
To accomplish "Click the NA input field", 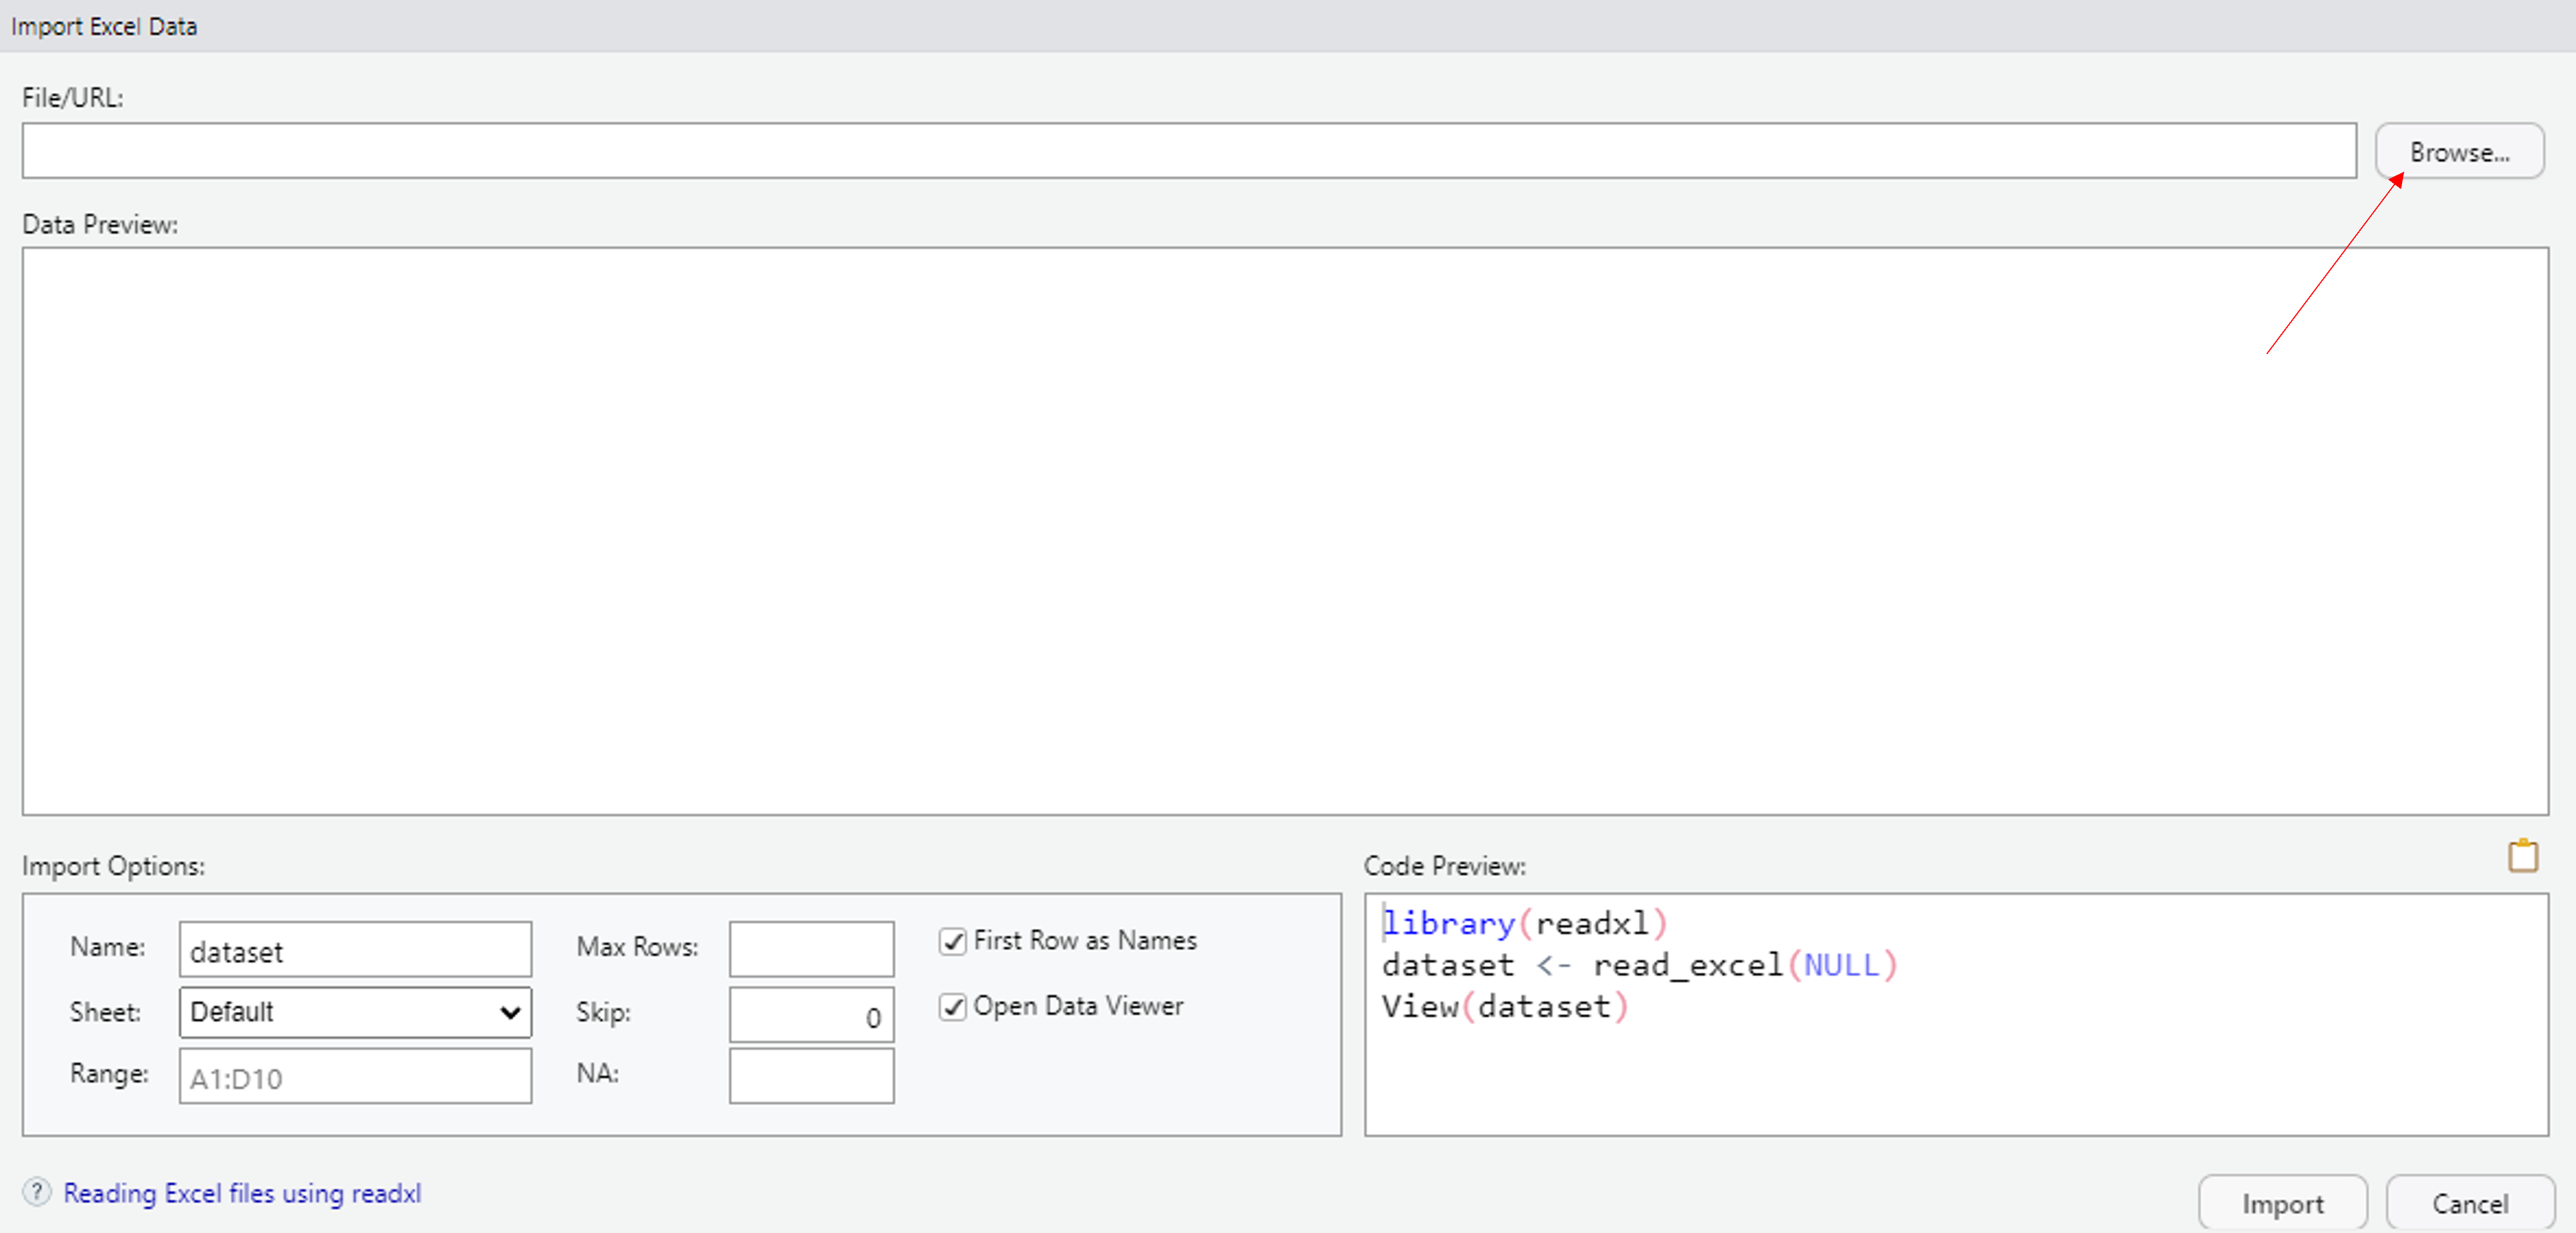I will point(811,1076).
